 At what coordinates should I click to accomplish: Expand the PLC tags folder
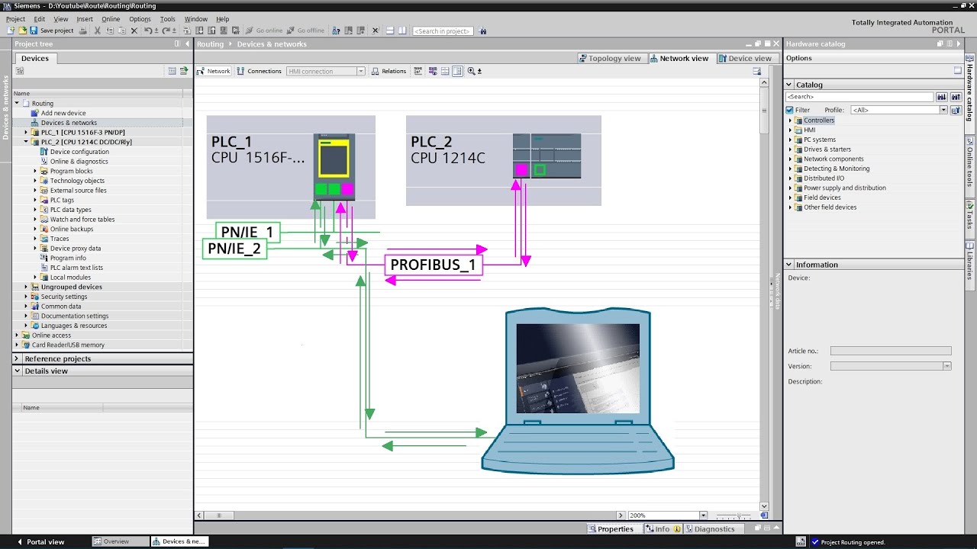35,200
